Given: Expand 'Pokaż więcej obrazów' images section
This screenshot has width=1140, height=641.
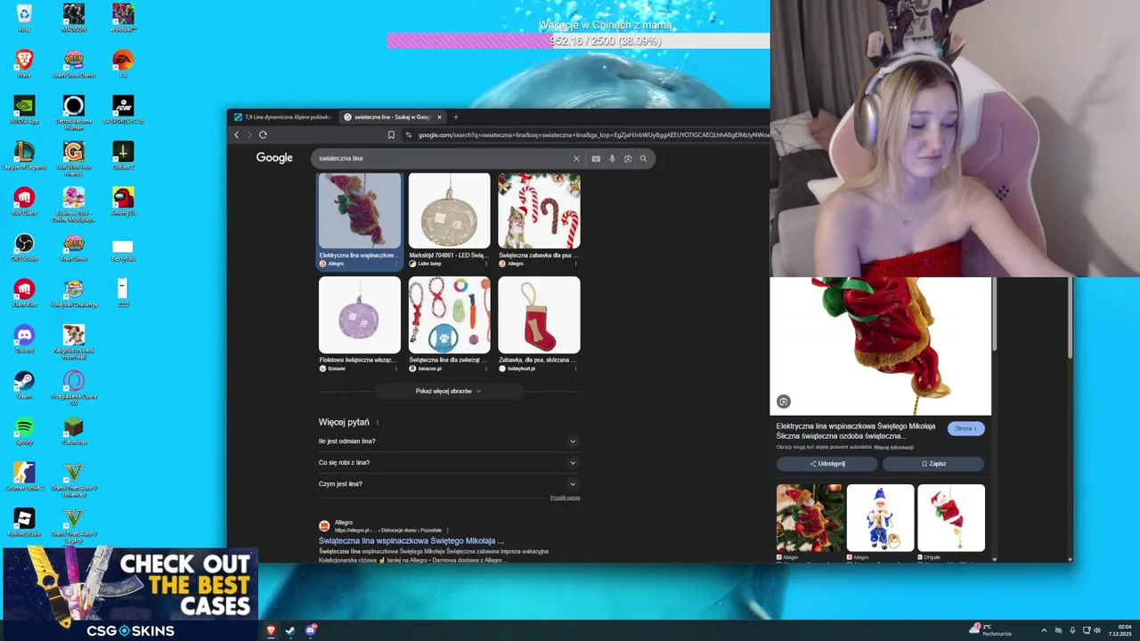Looking at the screenshot, I should [448, 391].
